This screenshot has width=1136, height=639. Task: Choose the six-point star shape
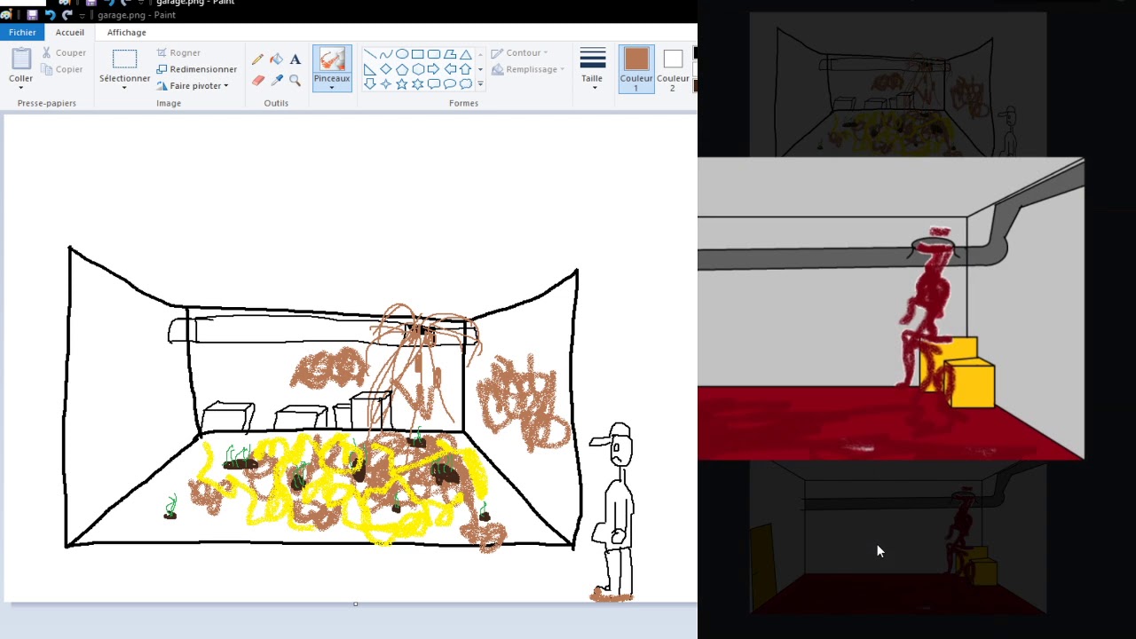coord(417,84)
